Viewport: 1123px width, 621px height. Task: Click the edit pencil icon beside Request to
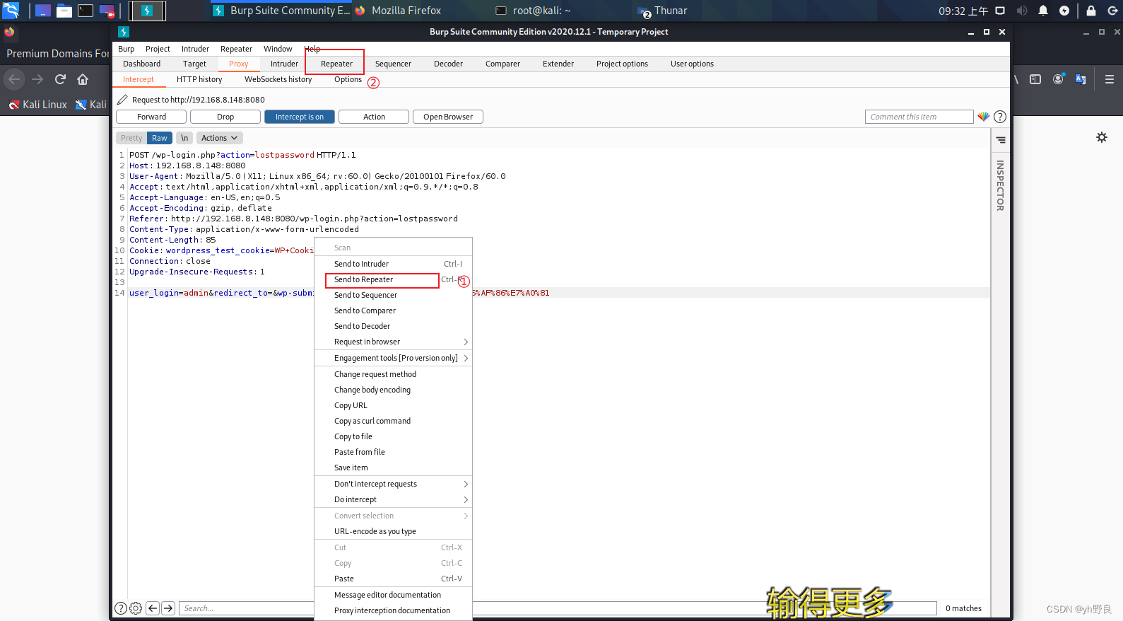coord(122,100)
